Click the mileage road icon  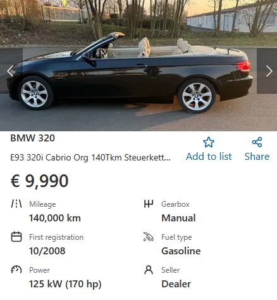coord(16,204)
